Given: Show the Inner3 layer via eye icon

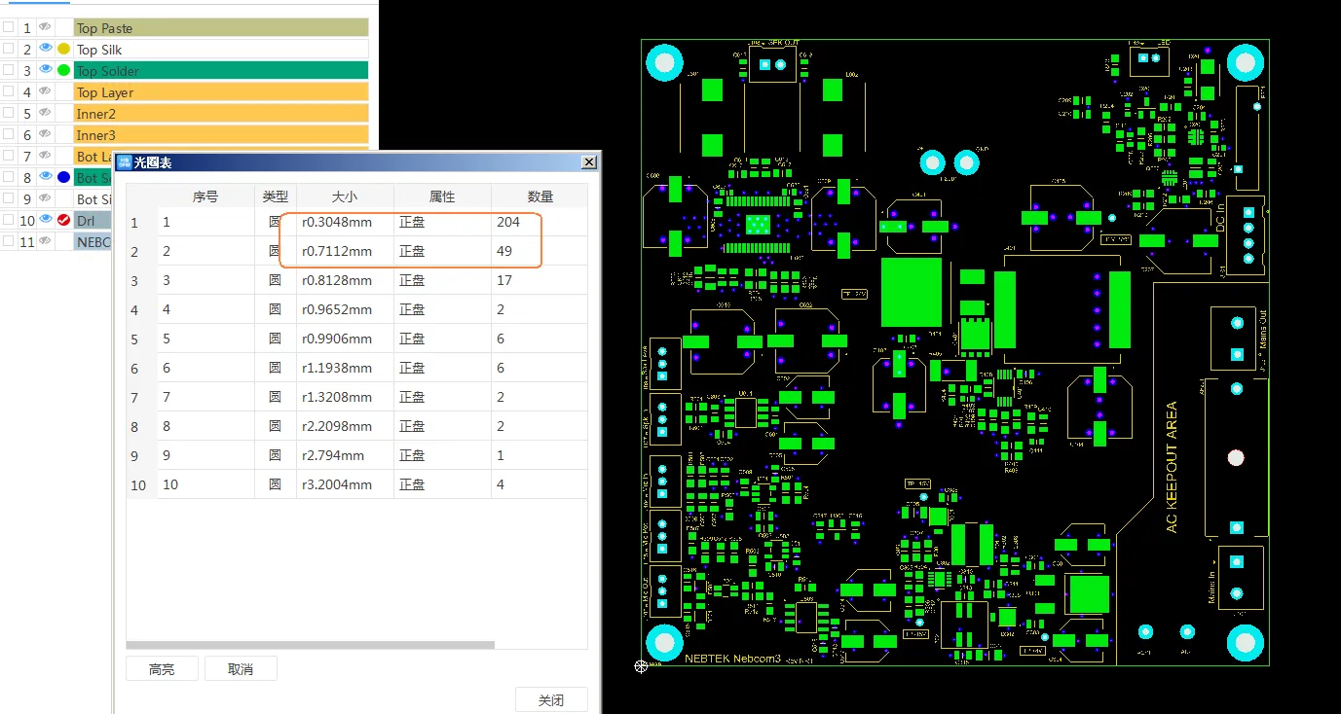Looking at the screenshot, I should point(45,134).
